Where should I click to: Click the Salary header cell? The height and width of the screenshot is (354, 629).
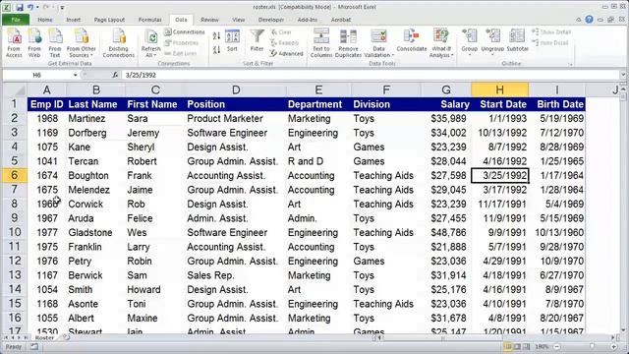pos(446,104)
